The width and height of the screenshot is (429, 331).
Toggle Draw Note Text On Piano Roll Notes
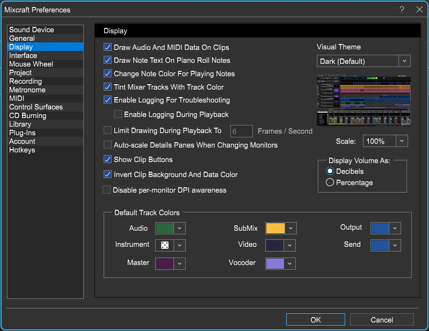pyautogui.click(x=107, y=60)
